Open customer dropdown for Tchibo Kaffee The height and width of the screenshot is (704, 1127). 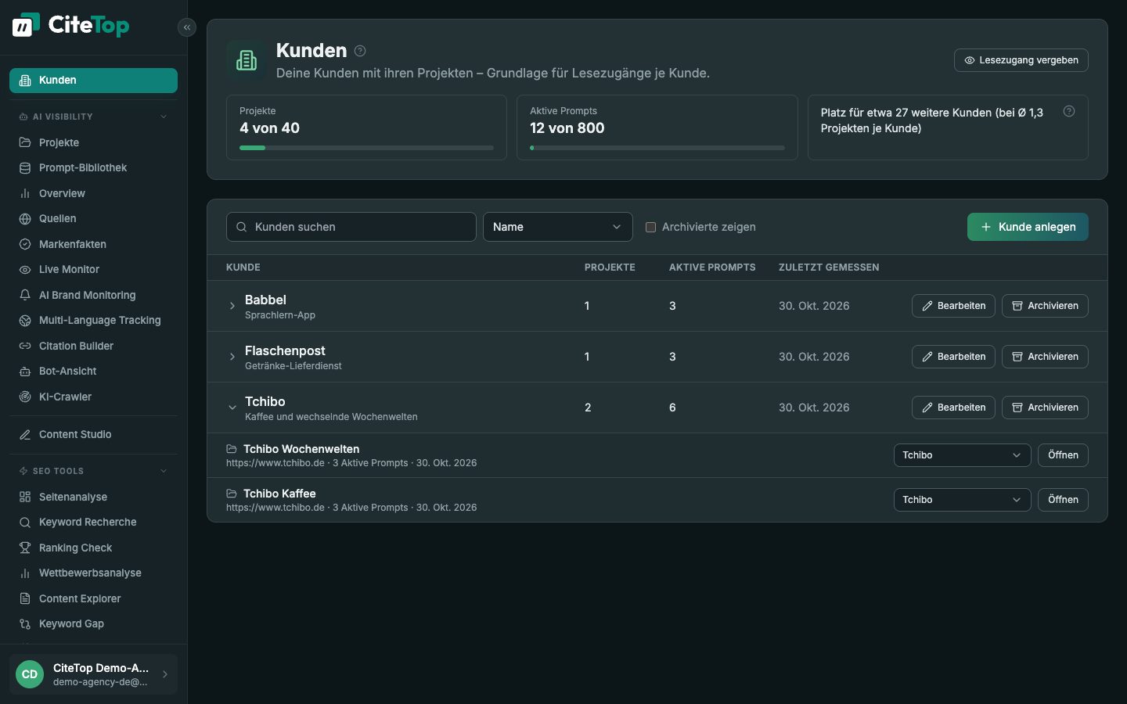pos(962,500)
